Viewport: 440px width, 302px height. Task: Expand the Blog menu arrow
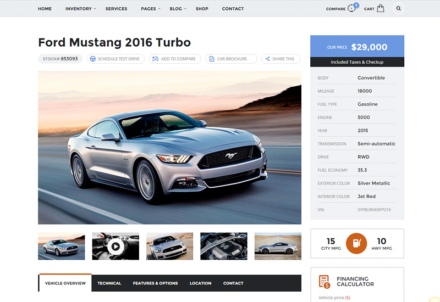[185, 9]
